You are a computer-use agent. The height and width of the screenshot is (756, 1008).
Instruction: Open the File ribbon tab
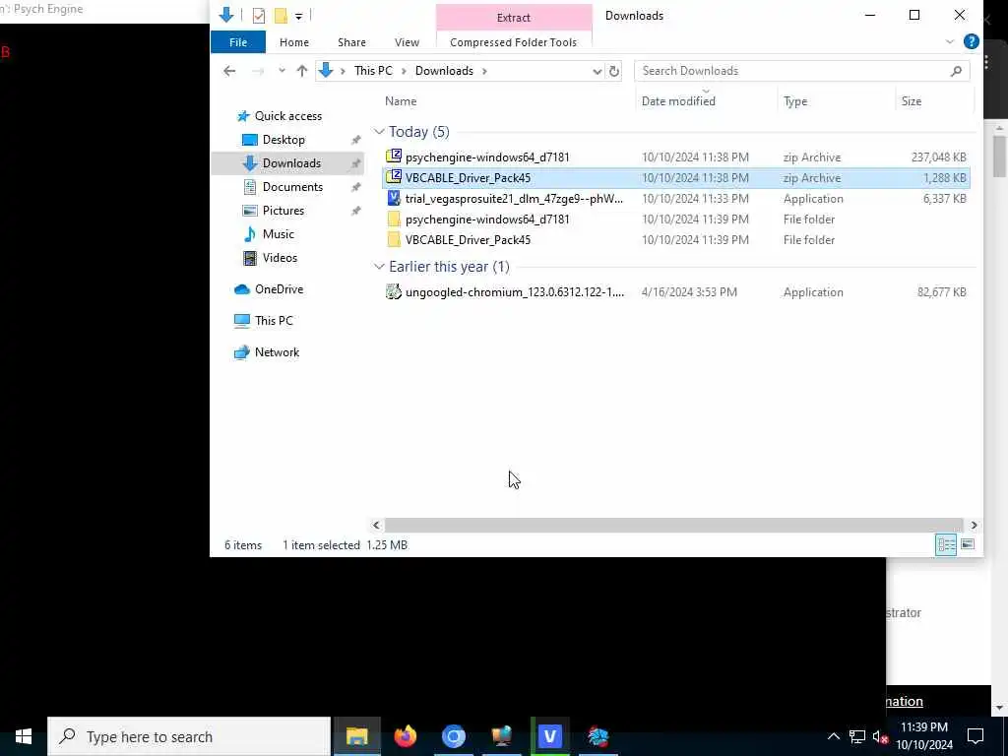click(x=238, y=42)
